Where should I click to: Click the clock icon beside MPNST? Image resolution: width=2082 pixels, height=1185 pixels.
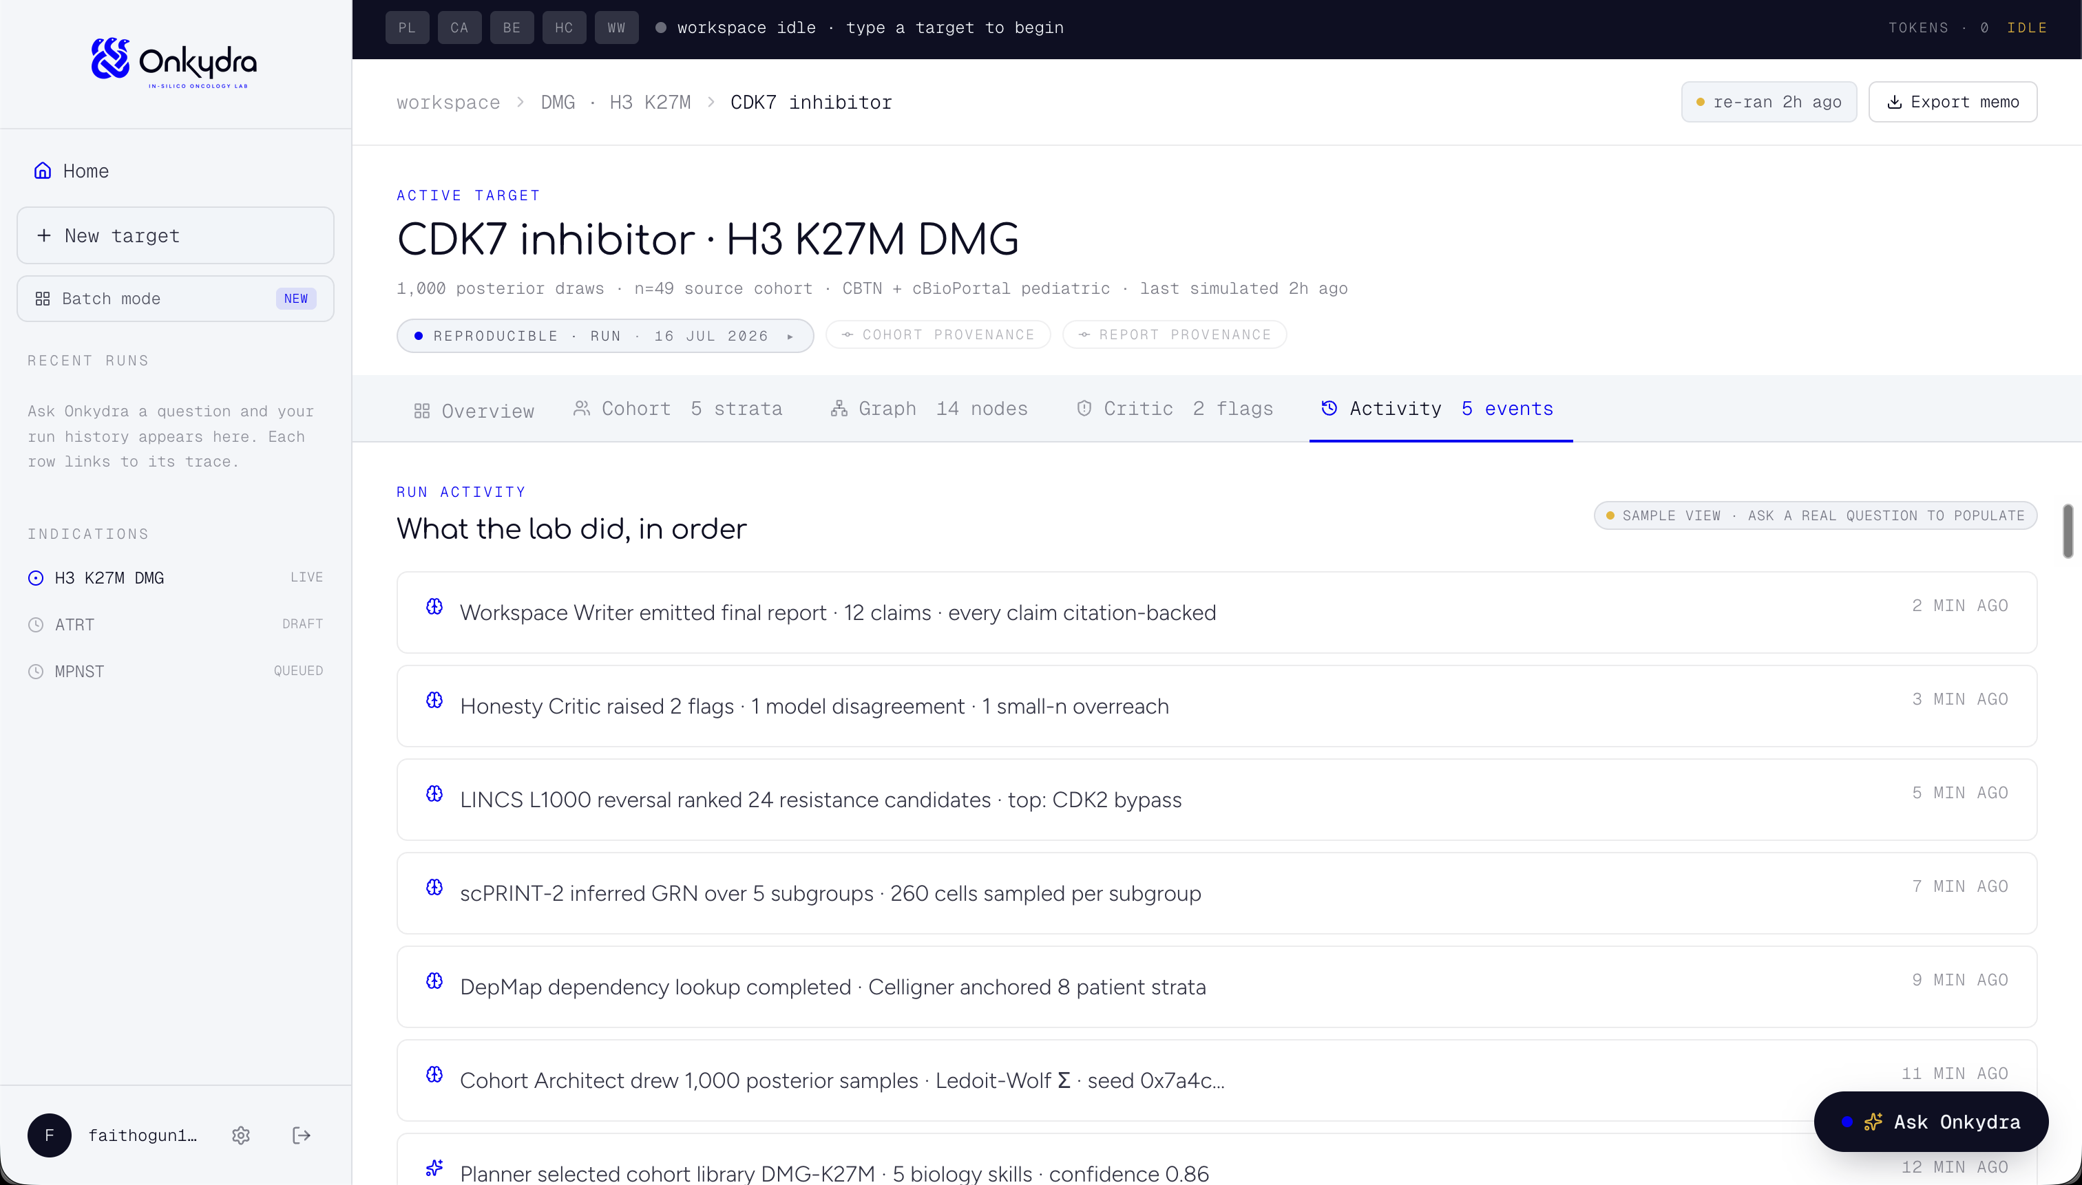pyautogui.click(x=36, y=672)
